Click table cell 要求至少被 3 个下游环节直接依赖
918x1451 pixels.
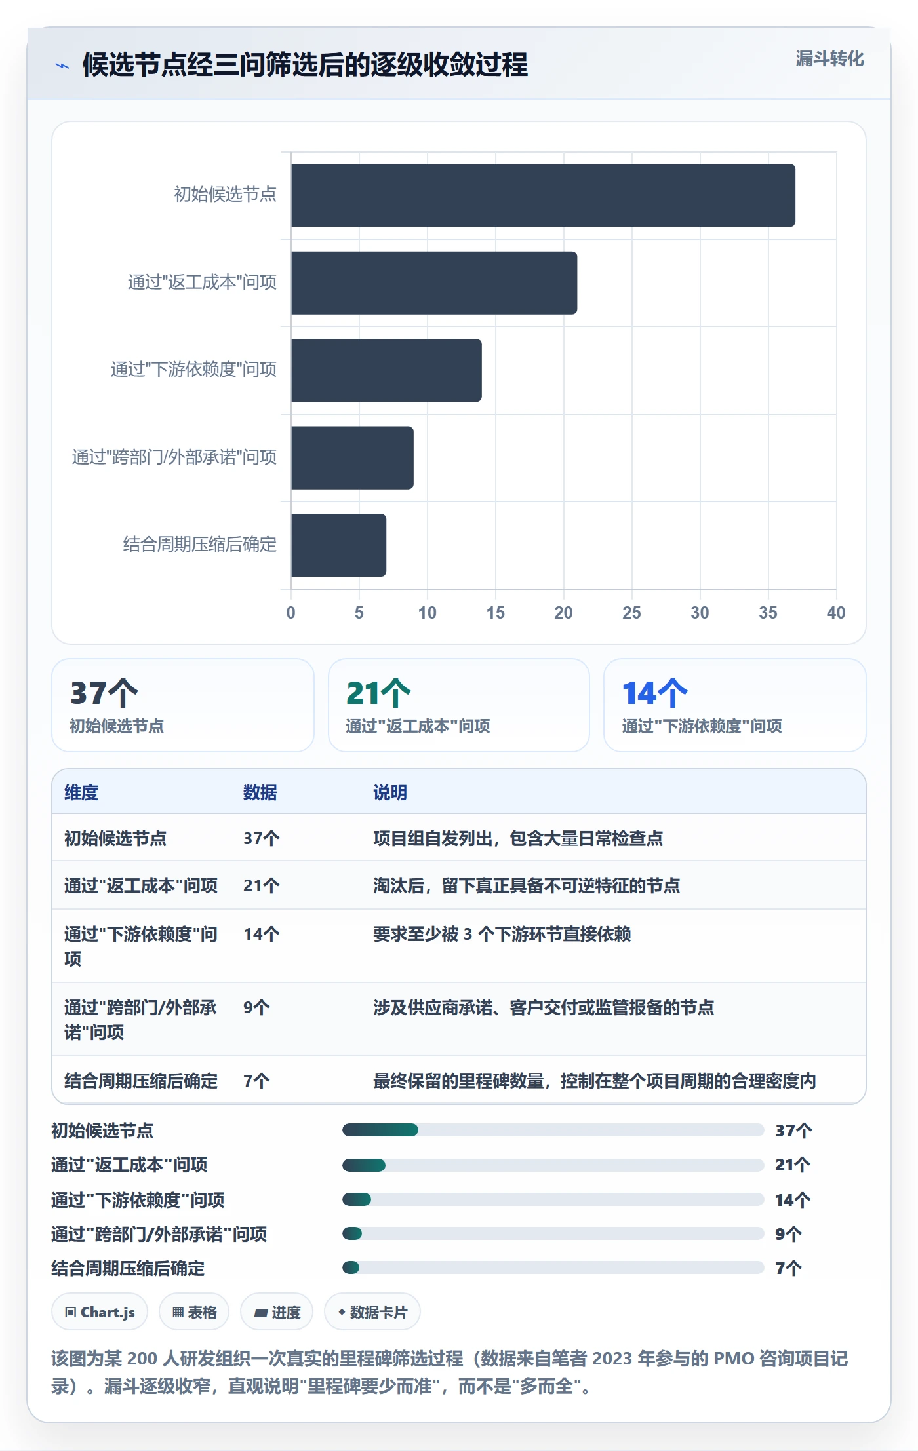pyautogui.click(x=502, y=934)
